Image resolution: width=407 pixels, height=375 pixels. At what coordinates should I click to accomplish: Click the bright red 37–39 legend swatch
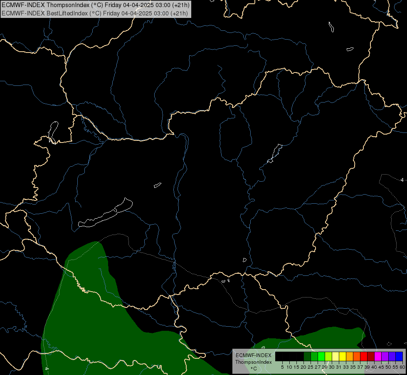pos(364,357)
